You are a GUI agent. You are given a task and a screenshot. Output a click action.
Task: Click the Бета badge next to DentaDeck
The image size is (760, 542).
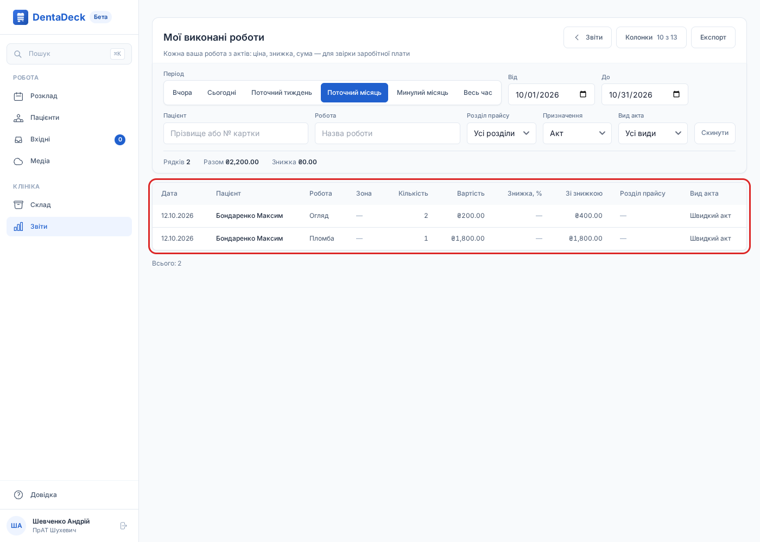(101, 17)
